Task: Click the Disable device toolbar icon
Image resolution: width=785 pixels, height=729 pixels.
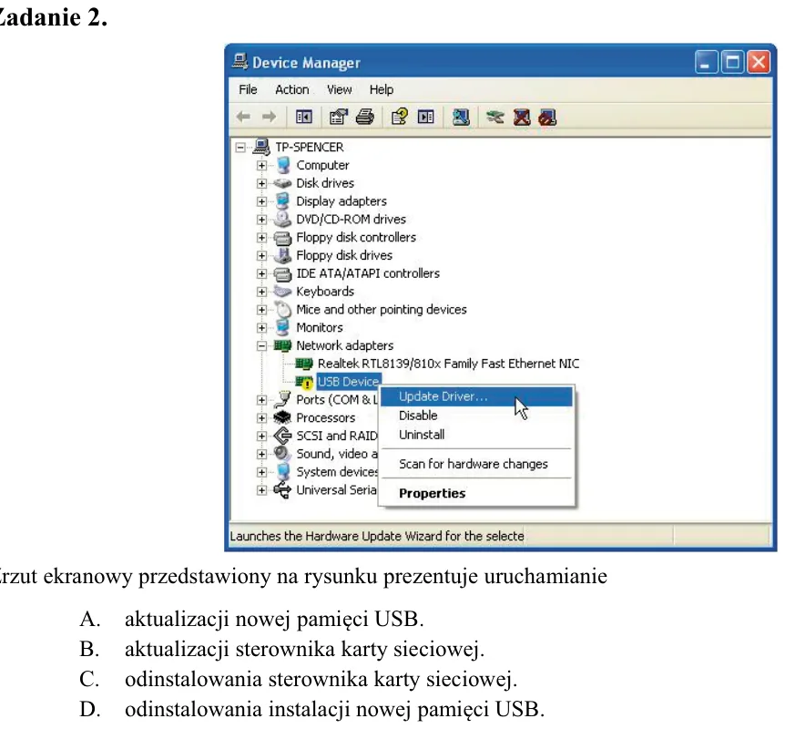Action: pyautogui.click(x=547, y=118)
